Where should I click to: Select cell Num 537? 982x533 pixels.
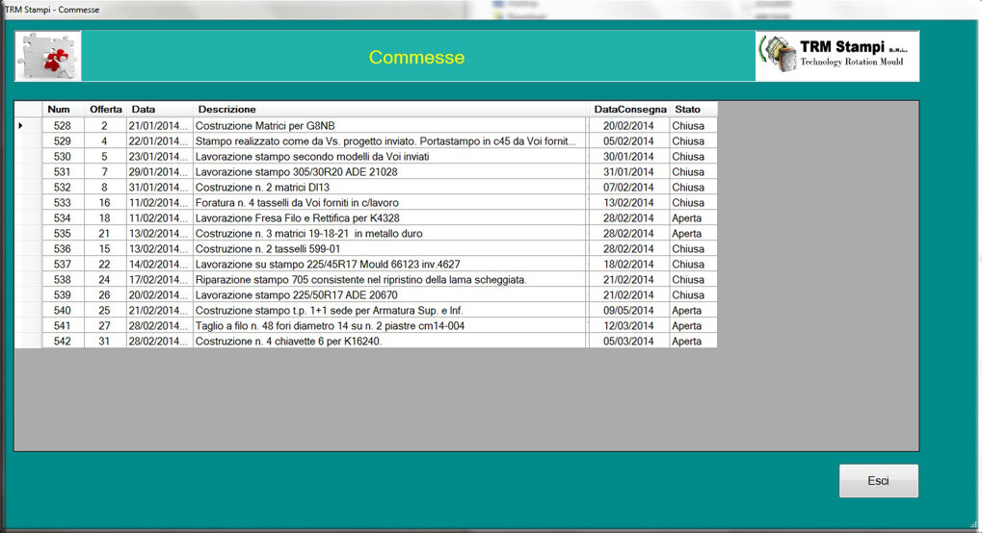63,264
